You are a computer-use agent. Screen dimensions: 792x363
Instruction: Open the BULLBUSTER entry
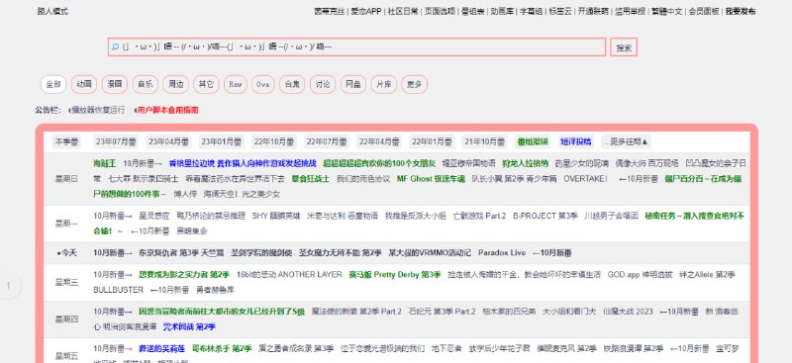tap(118, 290)
